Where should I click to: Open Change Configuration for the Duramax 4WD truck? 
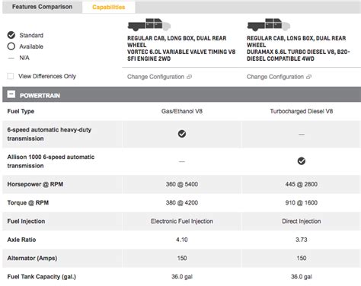coord(275,77)
